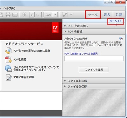Click 文書に署名を依頼 link
127x118 pixels.
[x=23, y=77]
